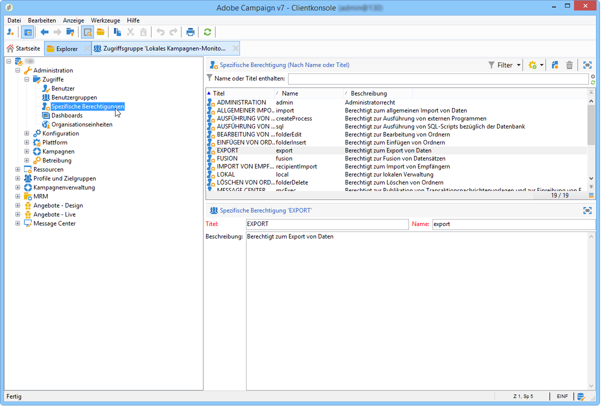615x416 pixels.
Task: Expand the Kampagnenverwaltung node
Action: click(x=18, y=187)
